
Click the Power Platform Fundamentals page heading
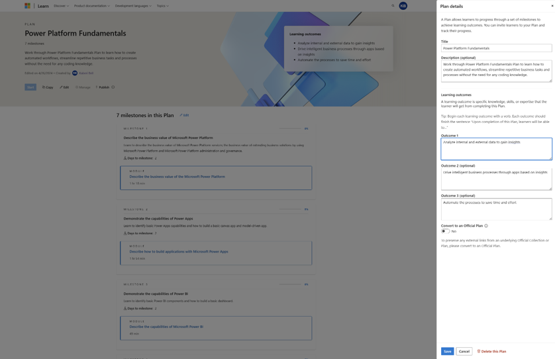pyautogui.click(x=76, y=33)
